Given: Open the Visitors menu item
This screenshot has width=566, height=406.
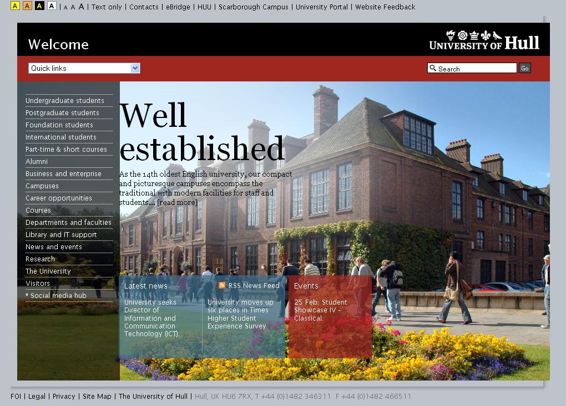Looking at the screenshot, I should click(x=38, y=284).
